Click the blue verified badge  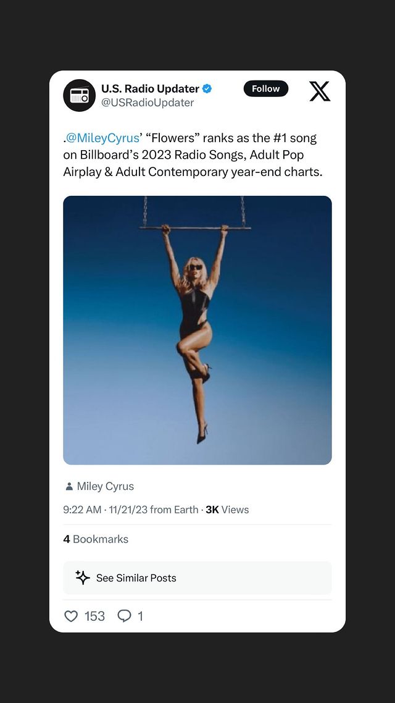tap(207, 89)
